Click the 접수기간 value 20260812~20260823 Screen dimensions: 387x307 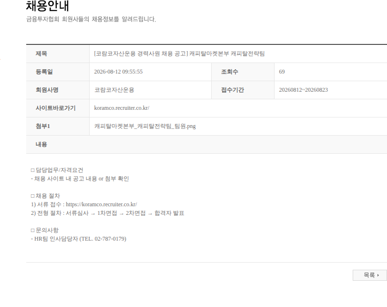click(303, 90)
